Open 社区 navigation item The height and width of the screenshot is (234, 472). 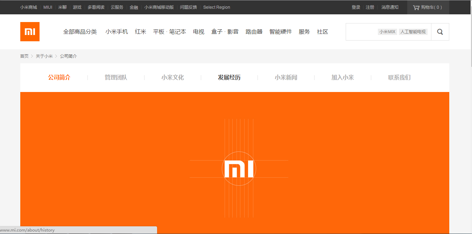pos(323,32)
